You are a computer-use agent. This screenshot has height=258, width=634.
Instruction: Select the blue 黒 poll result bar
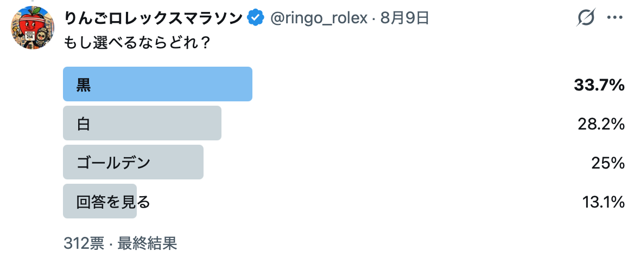(x=158, y=84)
